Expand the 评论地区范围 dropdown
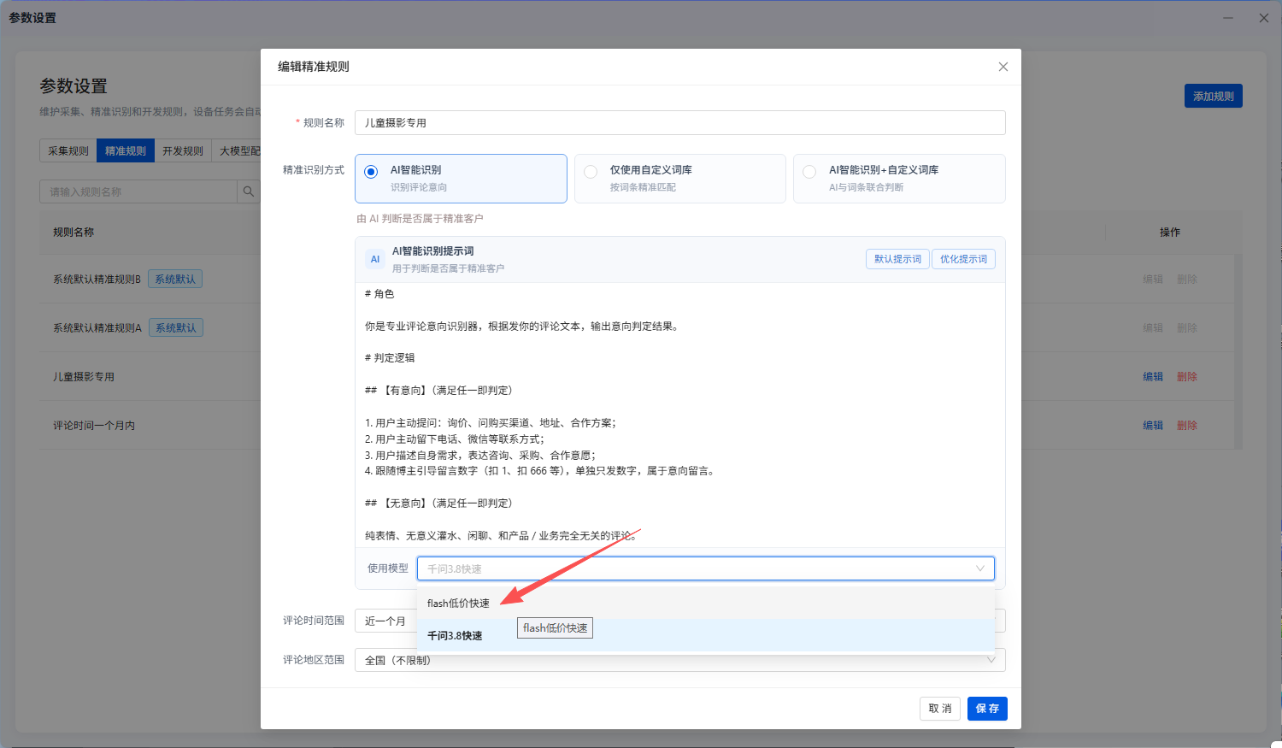Screen dimensions: 1282x748 tap(680, 660)
